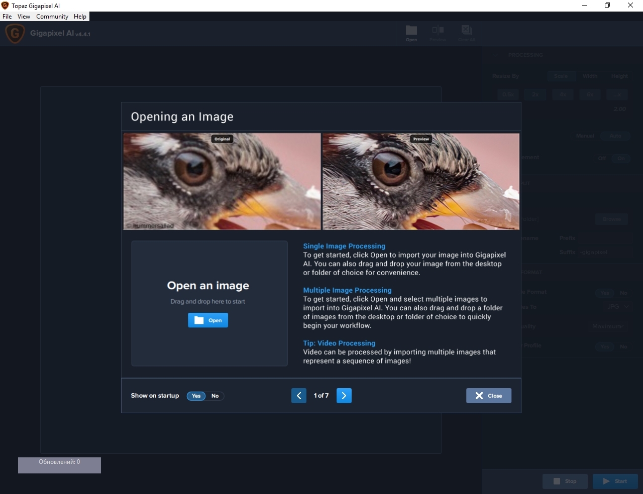Click the Clear All toolbar icon
This screenshot has height=494, width=643.
(466, 33)
